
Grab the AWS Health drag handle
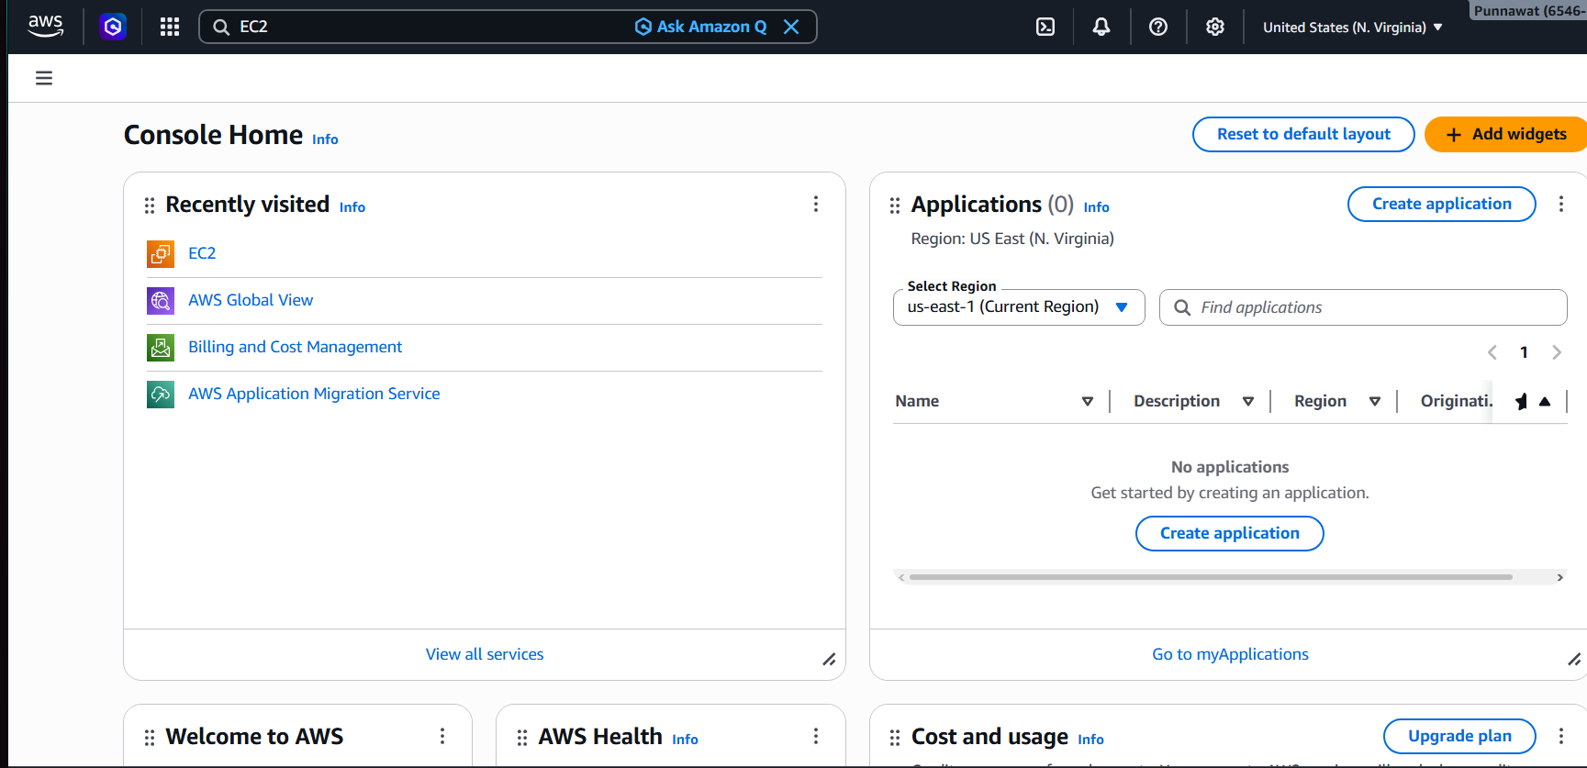pos(522,738)
